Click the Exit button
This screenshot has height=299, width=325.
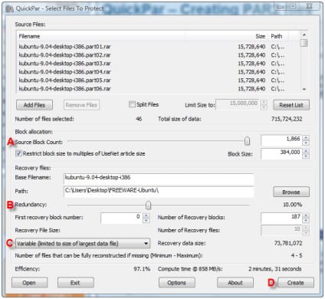click(75, 283)
